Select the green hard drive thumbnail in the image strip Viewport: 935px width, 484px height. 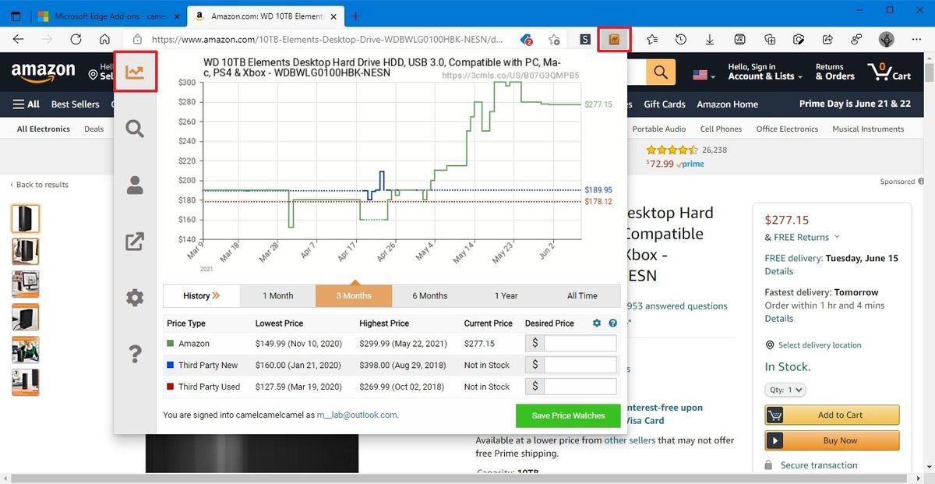pyautogui.click(x=26, y=349)
